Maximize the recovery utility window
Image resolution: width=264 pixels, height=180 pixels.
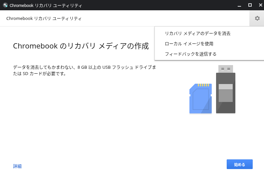point(250,5)
